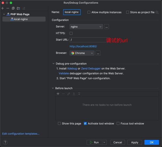The width and height of the screenshot is (162, 147).
Task: Add a new run configuration
Action: coord(3,8)
